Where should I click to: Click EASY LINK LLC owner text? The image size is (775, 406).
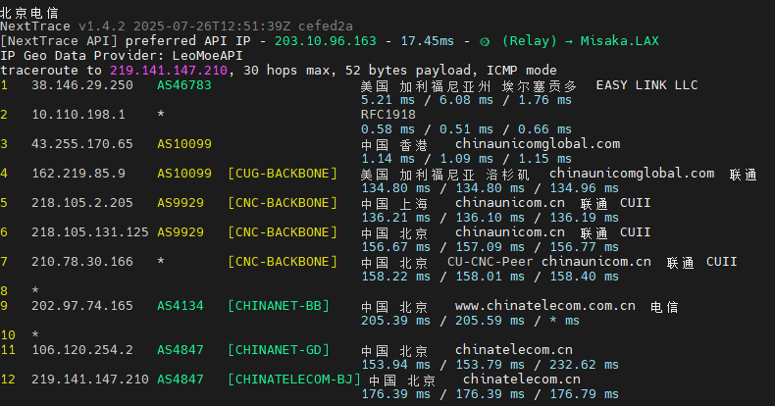pyautogui.click(x=646, y=85)
